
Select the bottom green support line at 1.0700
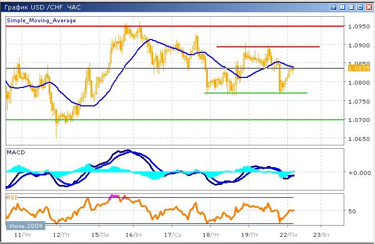(x=168, y=119)
